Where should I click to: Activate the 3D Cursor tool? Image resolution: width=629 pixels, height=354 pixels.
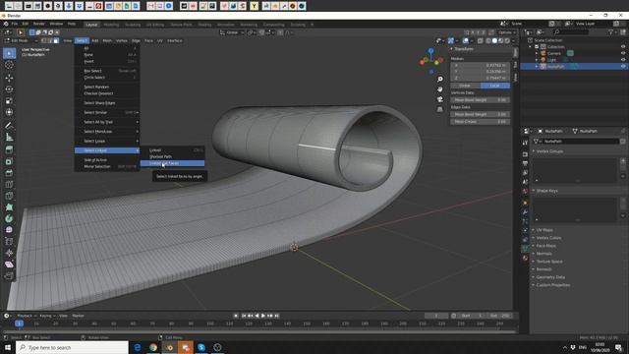tap(9, 65)
